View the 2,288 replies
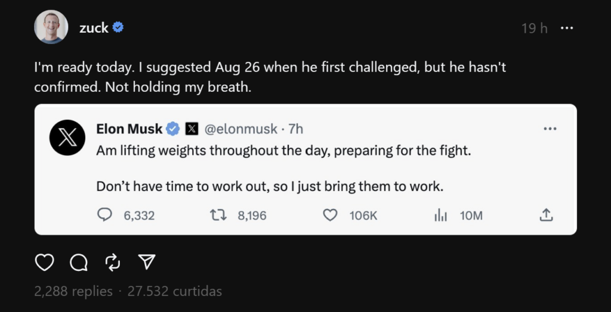The width and height of the screenshot is (611, 312). (73, 291)
